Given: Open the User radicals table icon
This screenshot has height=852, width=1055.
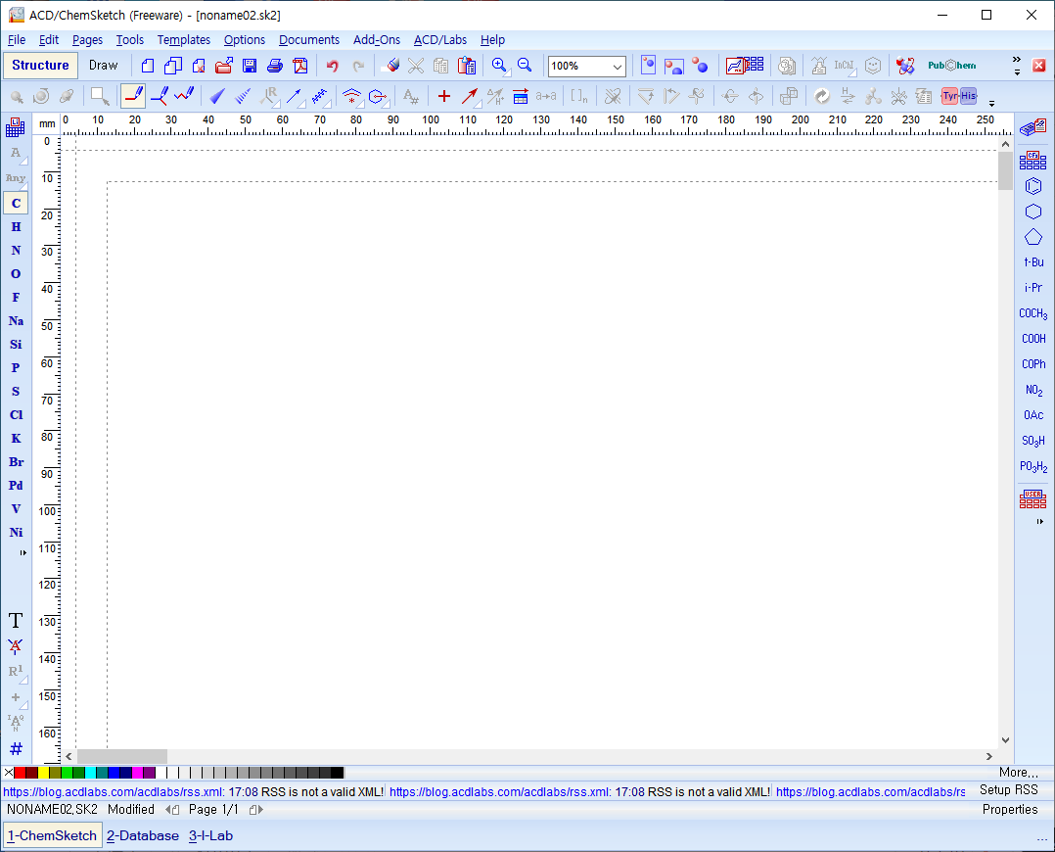Looking at the screenshot, I should pyautogui.click(x=1032, y=499).
